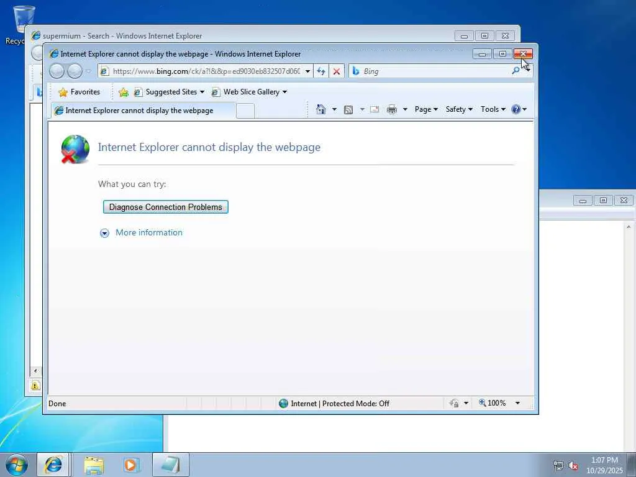Open the Safety menu
Viewport: 636px width, 477px height.
[459, 109]
